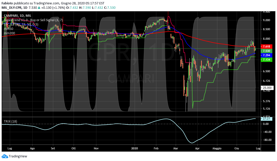Click the Giu month label
Image resolution: width=277 pixels, height=161 pixels.
(236, 148)
